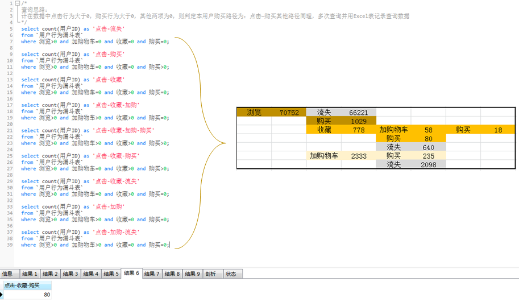Open the 结果 3 tab
Image resolution: width=519 pixels, height=302 pixels.
pos(70,274)
